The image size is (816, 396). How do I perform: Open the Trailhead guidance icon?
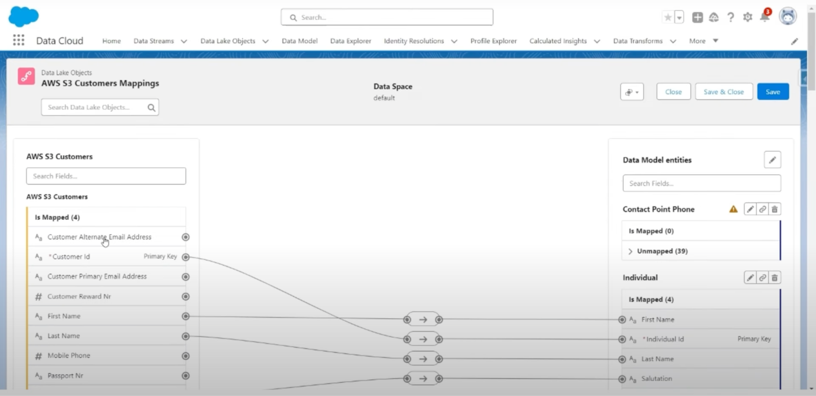(x=714, y=17)
